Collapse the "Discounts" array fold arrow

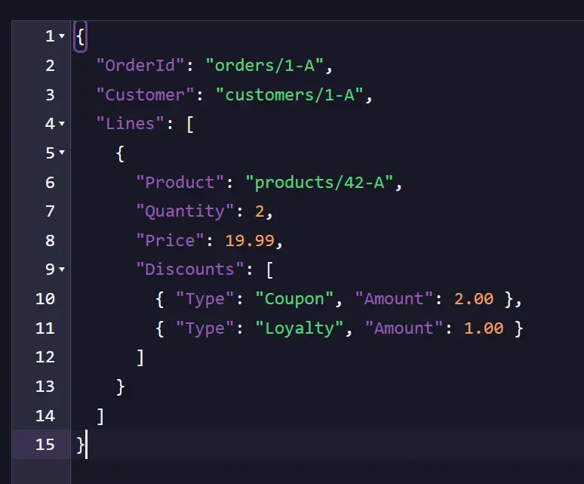tap(62, 269)
